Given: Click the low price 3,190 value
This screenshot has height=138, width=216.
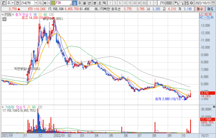Looking at the screenshot, I should pos(187,9).
